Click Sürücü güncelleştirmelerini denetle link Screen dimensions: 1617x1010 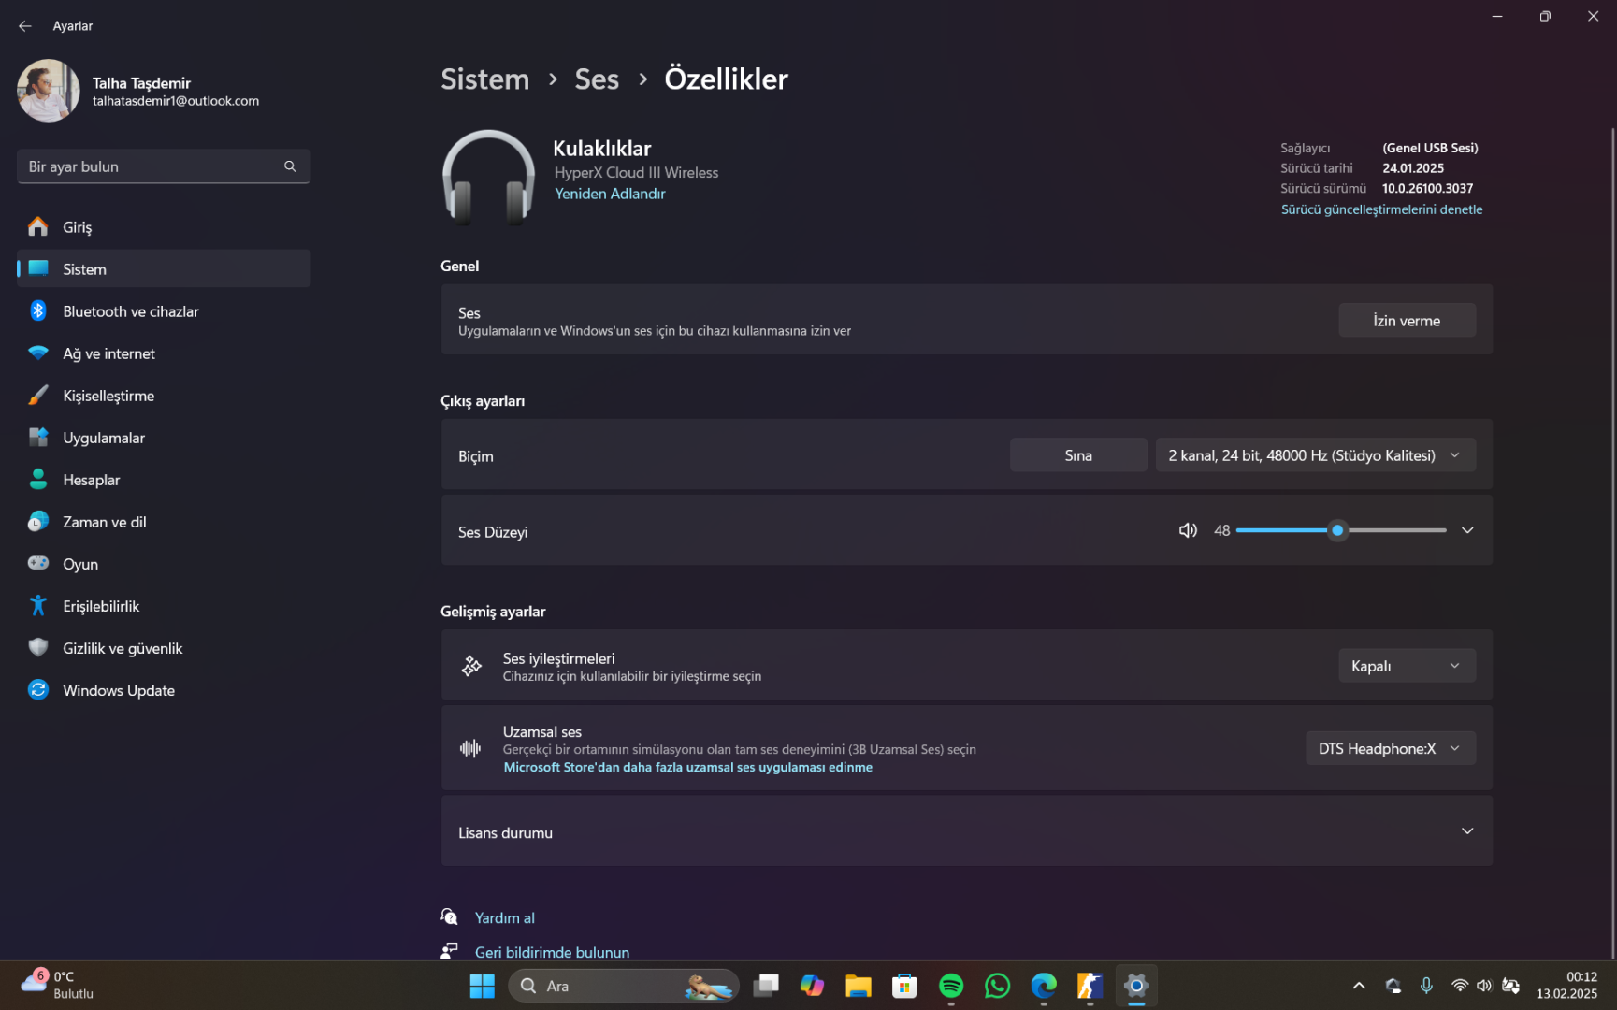pyautogui.click(x=1381, y=209)
